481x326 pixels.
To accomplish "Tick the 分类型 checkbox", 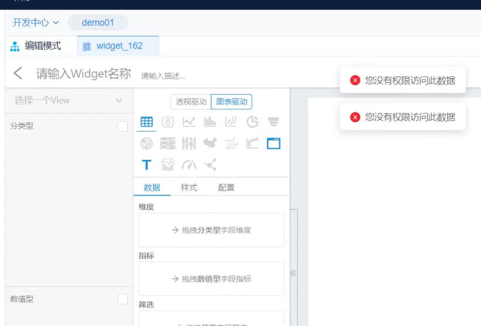I will [x=123, y=126].
